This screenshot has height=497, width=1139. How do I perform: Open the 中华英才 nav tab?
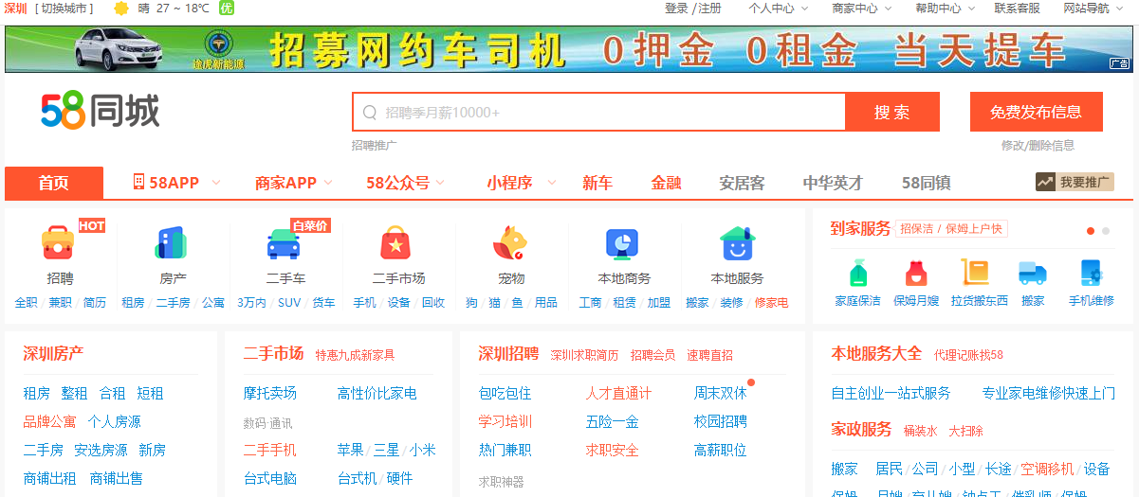(833, 183)
